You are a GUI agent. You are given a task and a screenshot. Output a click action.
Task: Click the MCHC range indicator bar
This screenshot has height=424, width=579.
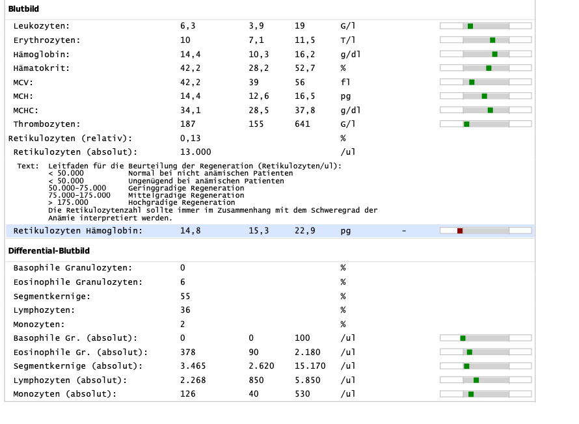[x=485, y=110]
